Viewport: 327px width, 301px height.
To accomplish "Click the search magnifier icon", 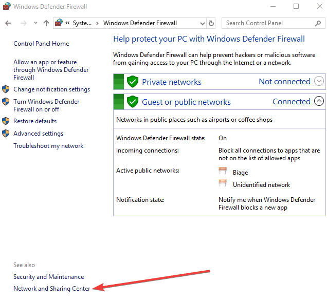I will click(x=318, y=23).
